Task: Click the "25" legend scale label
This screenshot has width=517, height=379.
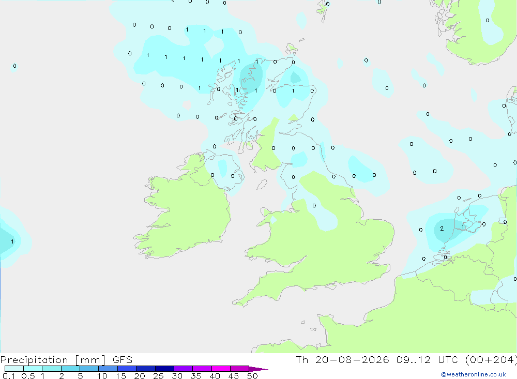Action: 158,376
